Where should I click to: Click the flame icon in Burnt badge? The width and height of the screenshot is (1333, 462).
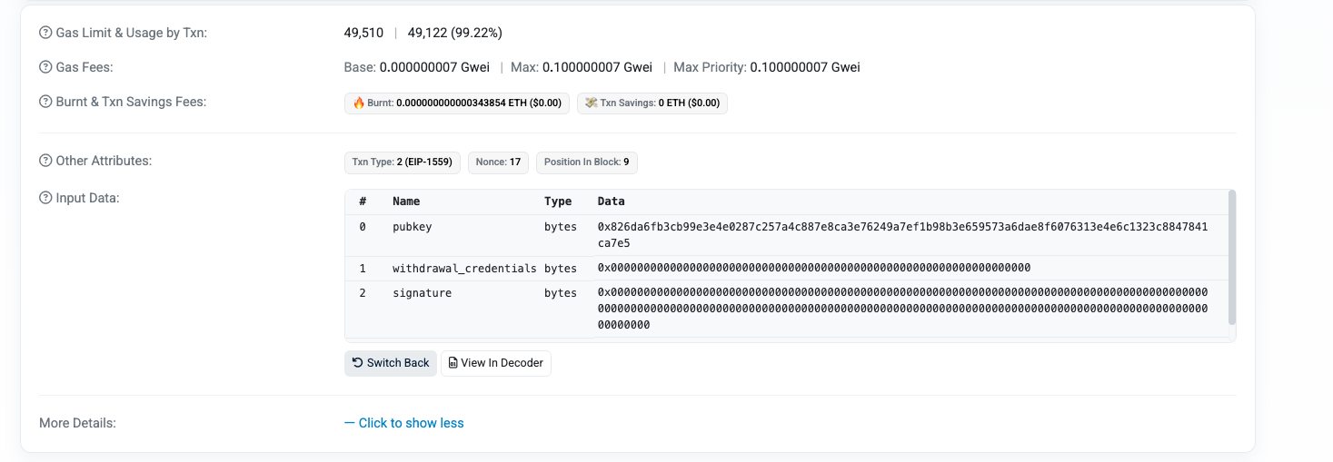[358, 103]
